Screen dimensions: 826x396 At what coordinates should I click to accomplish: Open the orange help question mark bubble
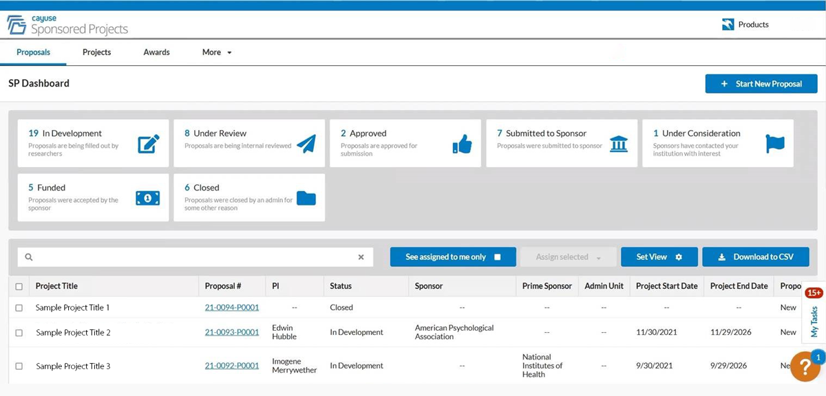[804, 366]
